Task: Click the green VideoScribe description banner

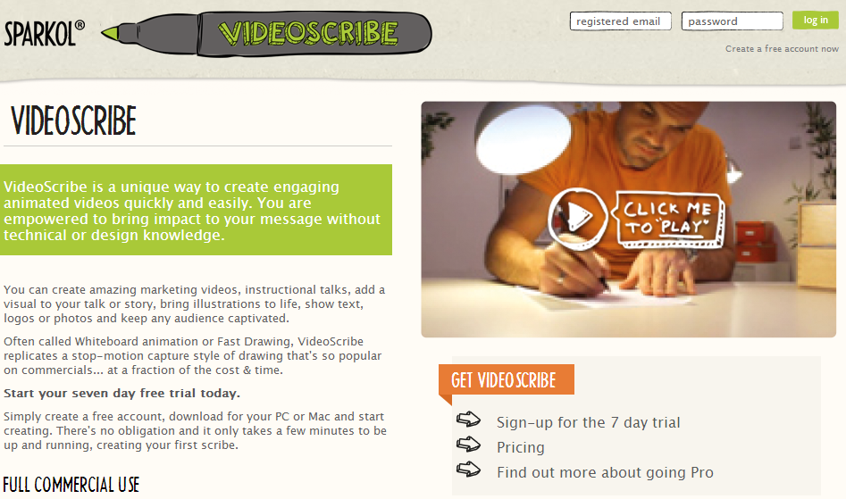Action: point(196,210)
